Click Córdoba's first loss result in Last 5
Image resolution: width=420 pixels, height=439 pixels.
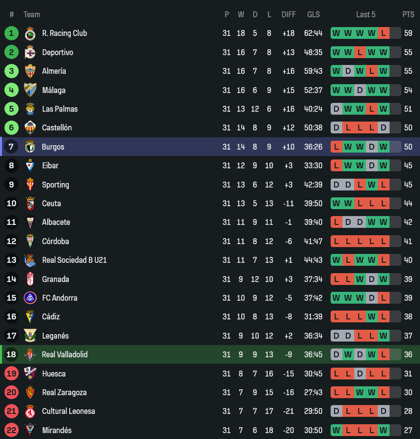pyautogui.click(x=336, y=241)
